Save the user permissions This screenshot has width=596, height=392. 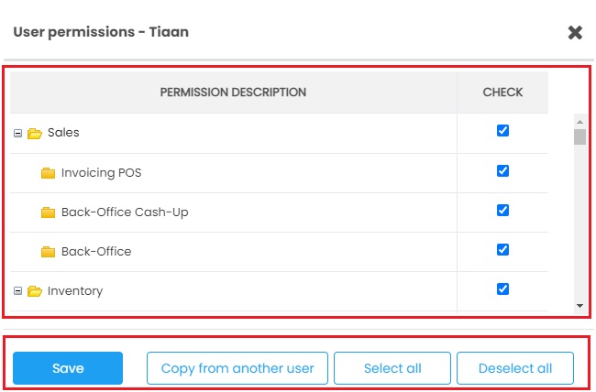tap(68, 368)
